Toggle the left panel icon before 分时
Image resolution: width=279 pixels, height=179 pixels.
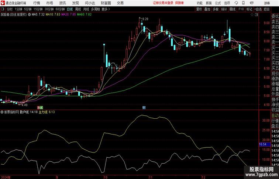click(x=3, y=9)
